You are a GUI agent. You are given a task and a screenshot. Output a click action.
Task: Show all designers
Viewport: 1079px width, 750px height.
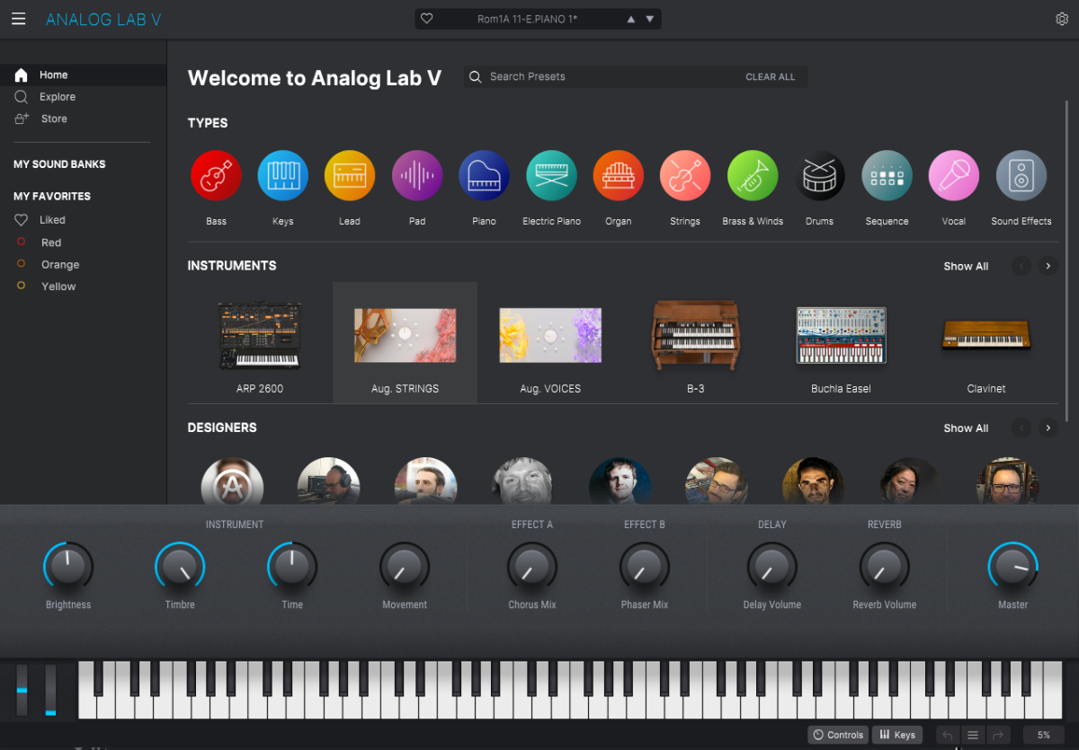[966, 428]
